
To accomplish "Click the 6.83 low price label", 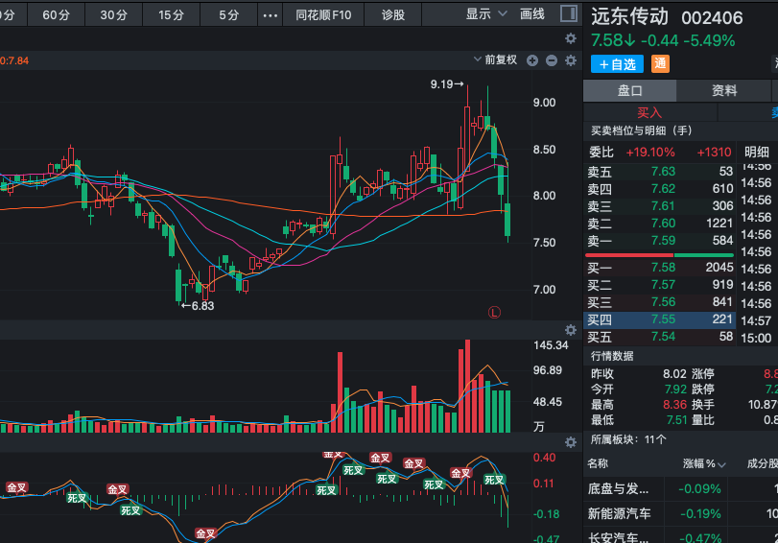I will tap(198, 306).
